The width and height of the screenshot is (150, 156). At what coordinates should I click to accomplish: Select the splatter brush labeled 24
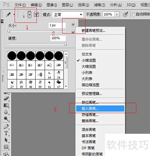coord(59,75)
